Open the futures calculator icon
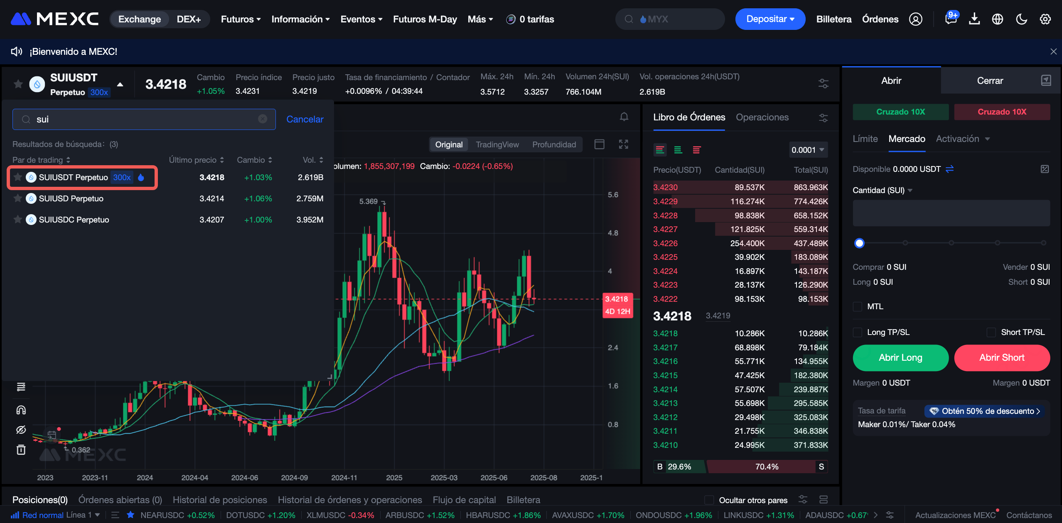Image resolution: width=1062 pixels, height=523 pixels. point(1045,169)
